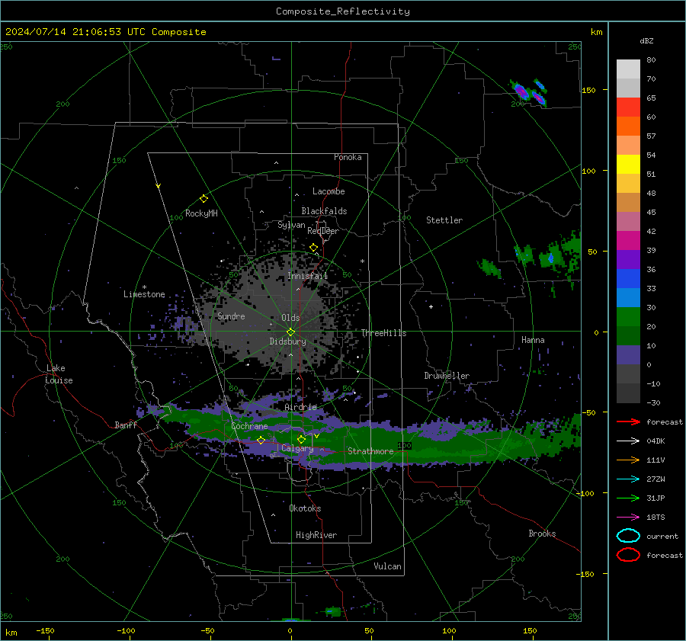Click the Hanna city label
The image size is (686, 641).
pos(533,340)
